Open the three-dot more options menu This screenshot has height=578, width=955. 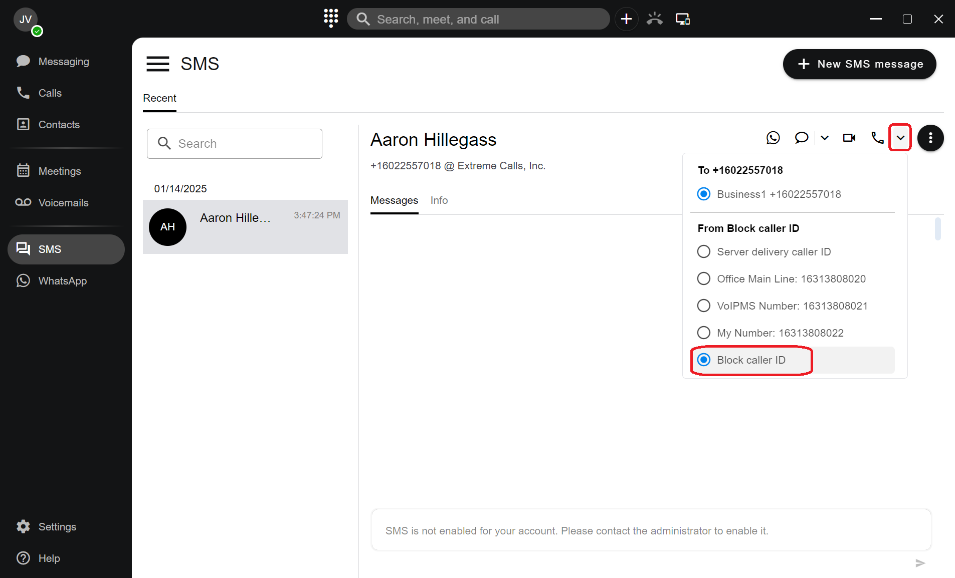click(930, 138)
